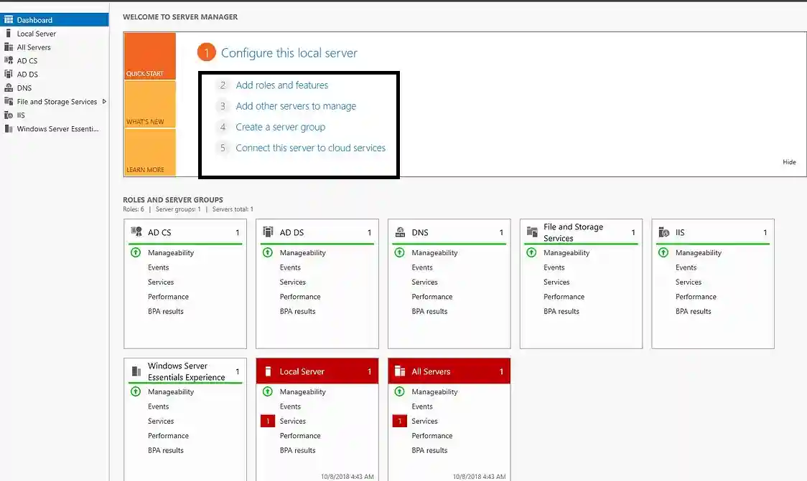Click green Manageability status icon in AD CS tile

pos(136,252)
